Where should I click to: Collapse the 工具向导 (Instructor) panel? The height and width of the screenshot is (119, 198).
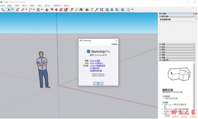click(177, 60)
